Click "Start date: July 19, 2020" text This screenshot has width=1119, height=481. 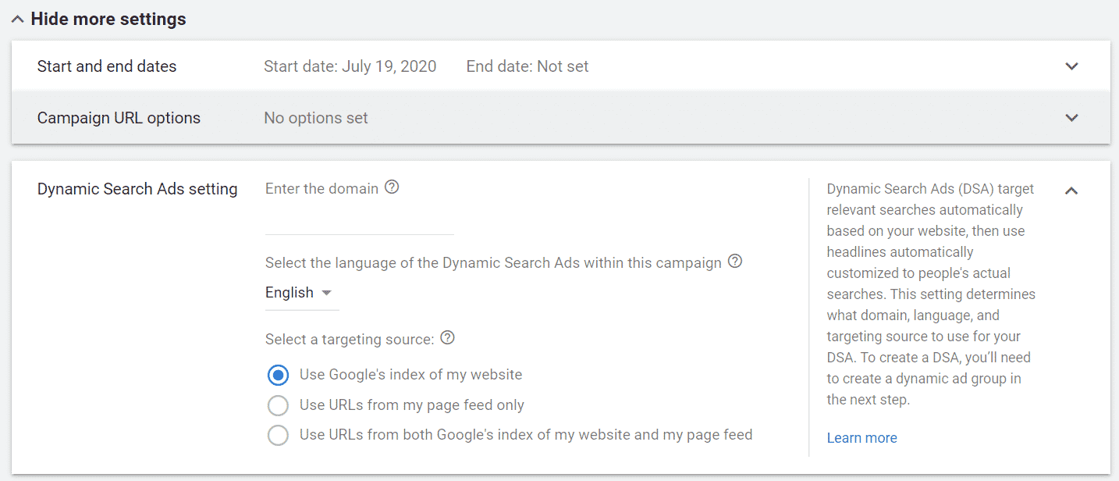pos(350,66)
